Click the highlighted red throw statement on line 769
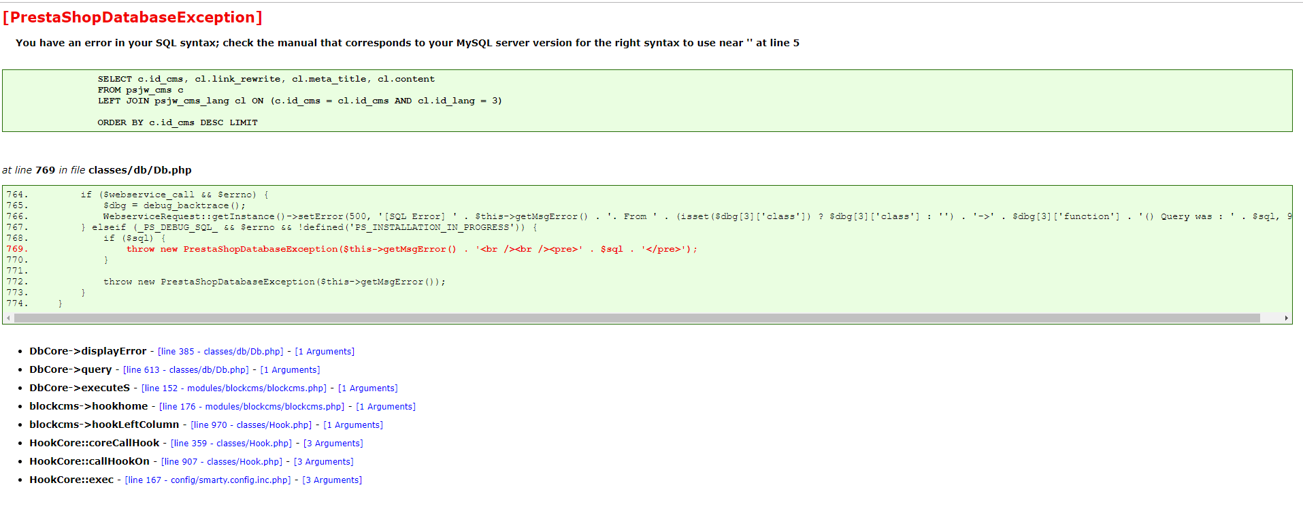1303x515 pixels. click(412, 249)
